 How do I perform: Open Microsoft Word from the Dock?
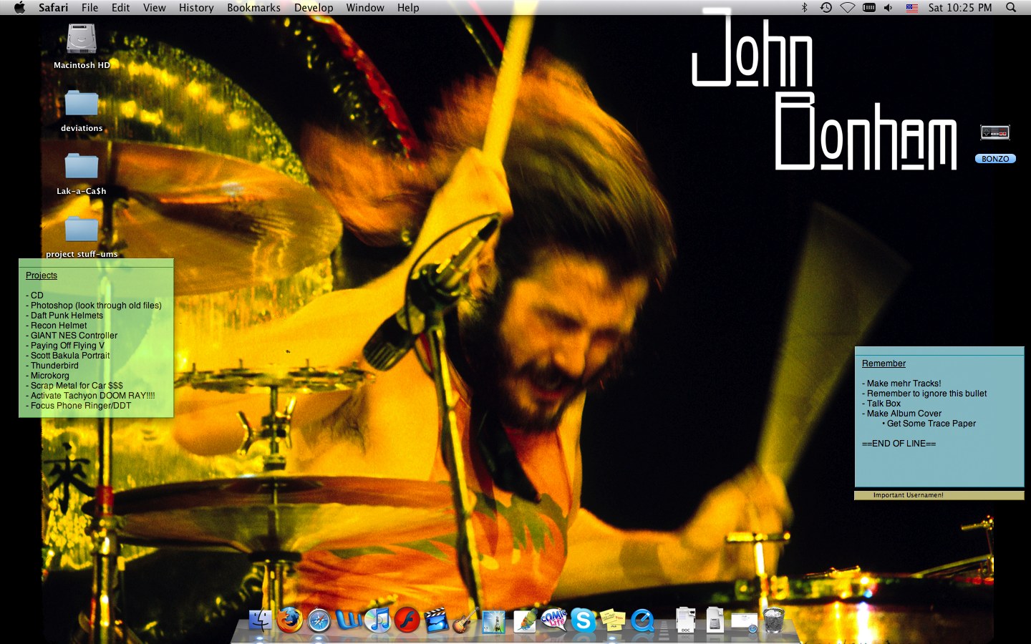point(349,620)
